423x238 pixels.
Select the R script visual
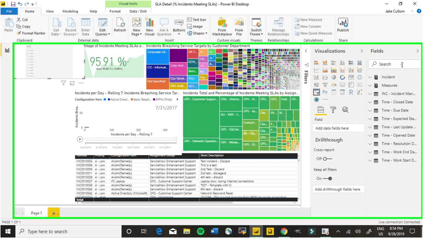coord(351,92)
